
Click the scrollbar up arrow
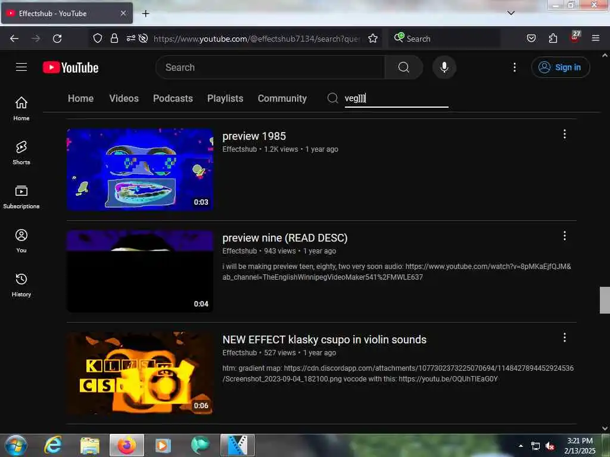(605, 55)
